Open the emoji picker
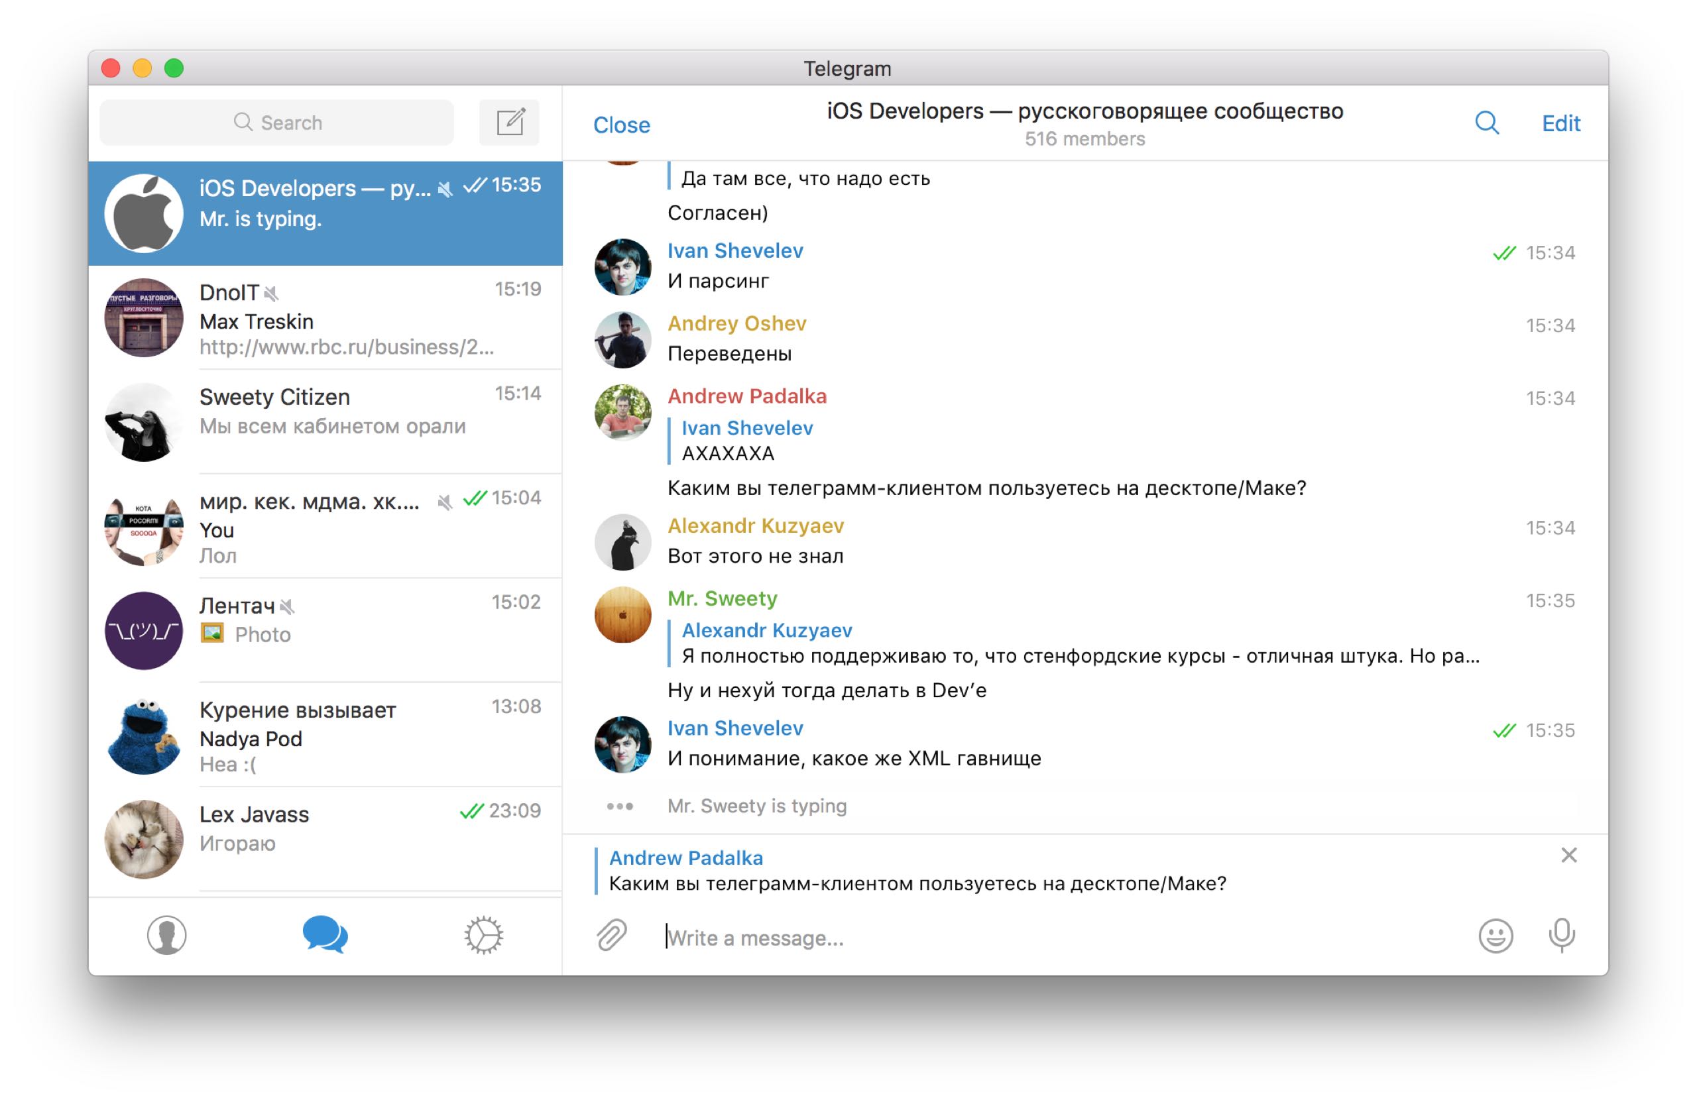The image size is (1697, 1102). 1495,935
